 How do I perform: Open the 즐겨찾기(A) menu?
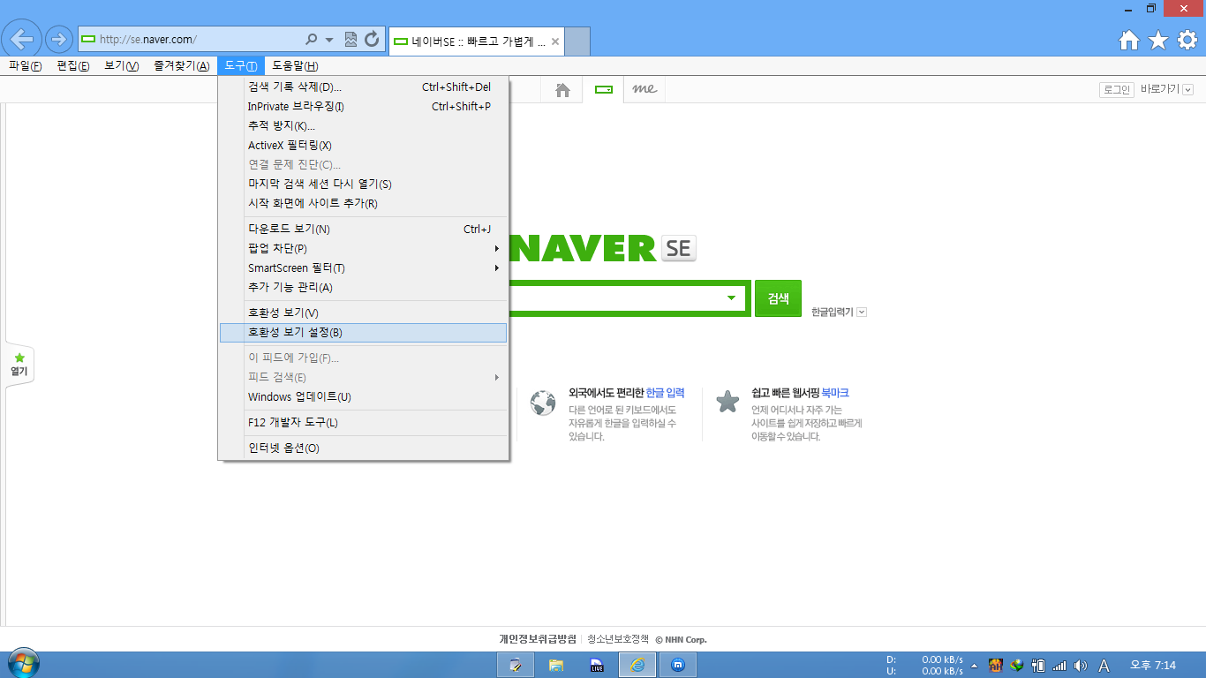coord(181,66)
